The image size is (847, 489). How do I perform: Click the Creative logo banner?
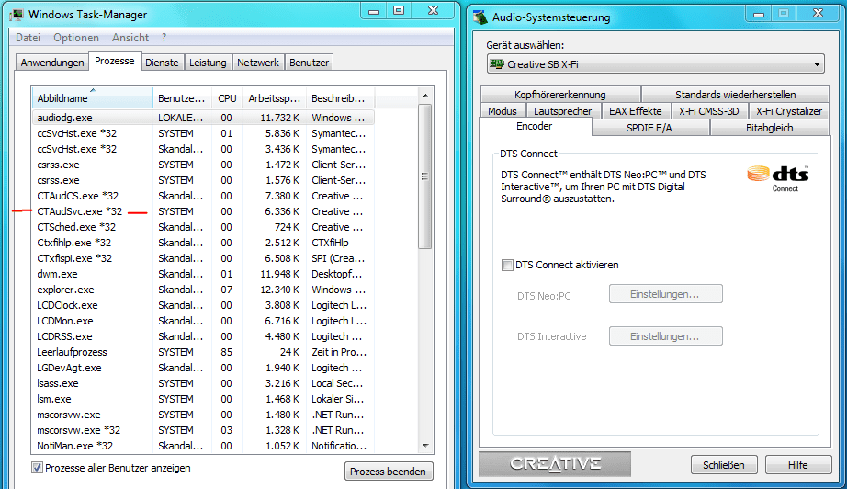point(555,464)
